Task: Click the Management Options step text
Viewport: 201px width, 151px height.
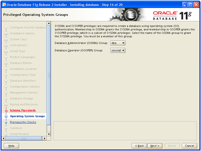Action: [x=24, y=92]
